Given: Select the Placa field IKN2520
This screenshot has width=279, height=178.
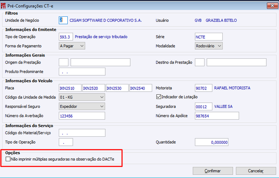Looking at the screenshot, I should click(94, 88).
